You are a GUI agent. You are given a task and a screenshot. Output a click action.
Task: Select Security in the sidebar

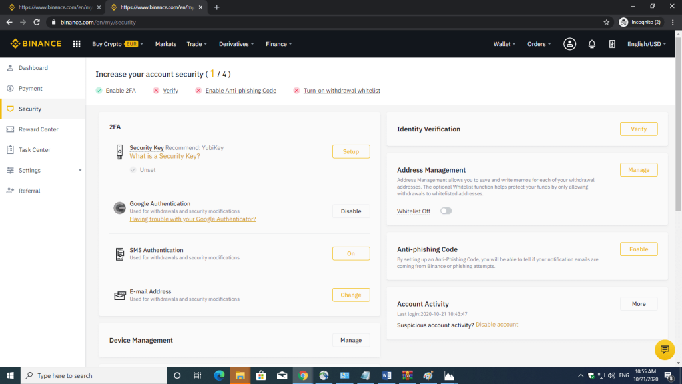pos(43,109)
